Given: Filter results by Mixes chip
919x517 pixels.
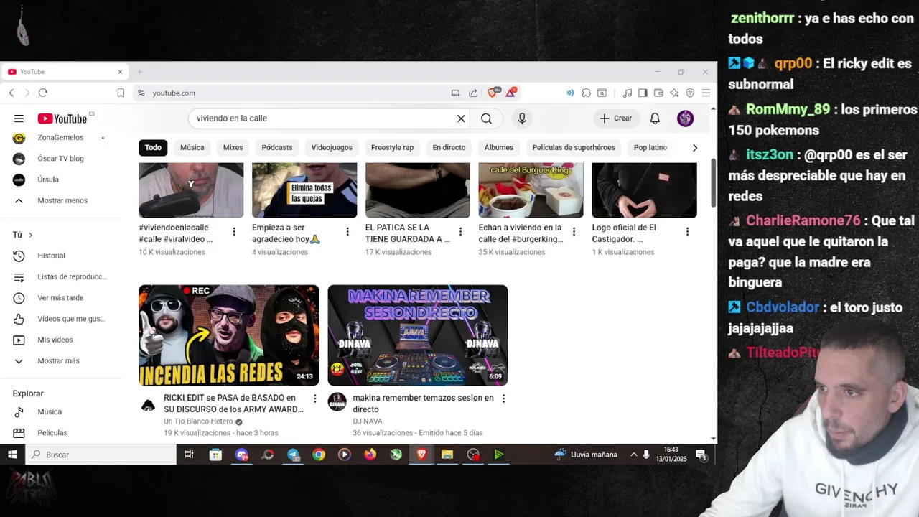Looking at the screenshot, I should pyautogui.click(x=233, y=148).
